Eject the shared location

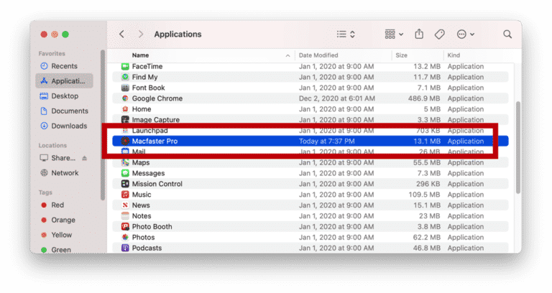coord(85,158)
